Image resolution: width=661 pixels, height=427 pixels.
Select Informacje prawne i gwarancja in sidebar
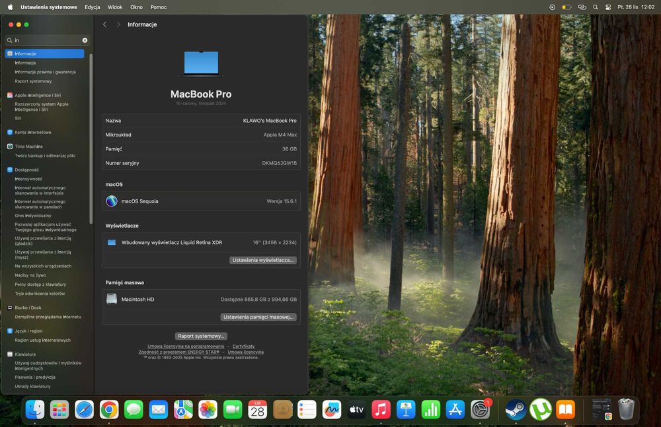(45, 72)
